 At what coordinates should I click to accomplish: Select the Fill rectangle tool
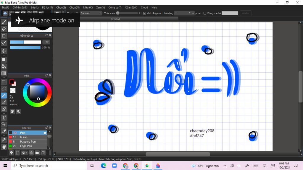4,60
